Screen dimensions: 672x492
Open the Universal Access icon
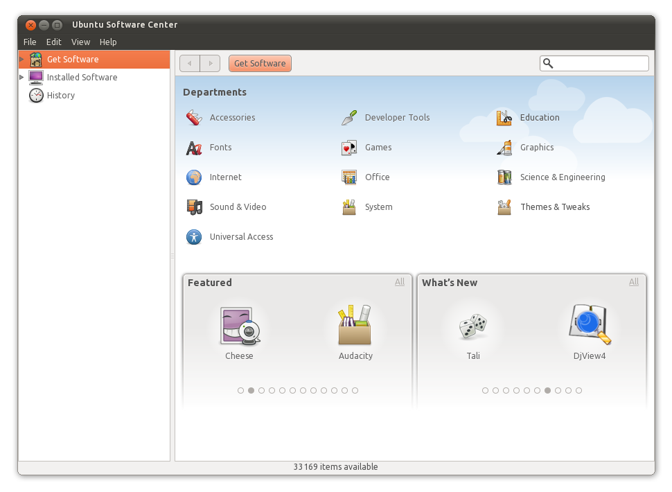(x=194, y=236)
